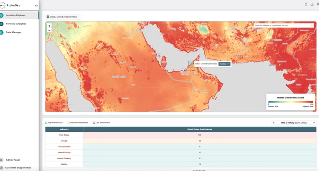The image size is (319, 171).
Task: Click the search magnifier icon on map
Action: (x=311, y=26)
